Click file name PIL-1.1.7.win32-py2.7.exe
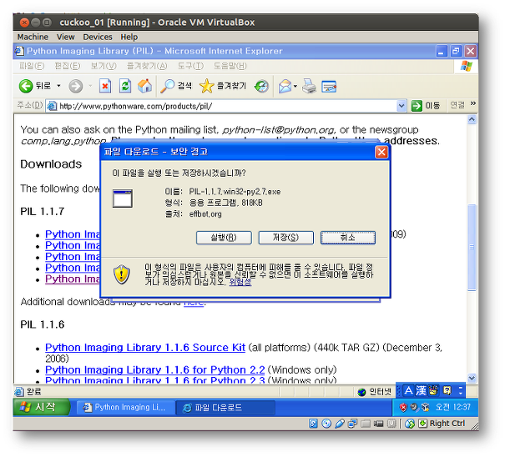The height and width of the screenshot is (457, 505). [235, 192]
